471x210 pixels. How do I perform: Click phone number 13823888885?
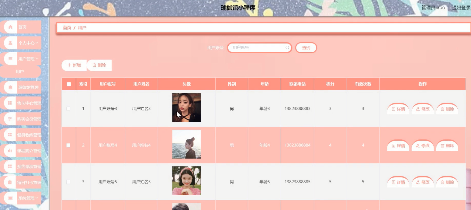tap(297, 182)
